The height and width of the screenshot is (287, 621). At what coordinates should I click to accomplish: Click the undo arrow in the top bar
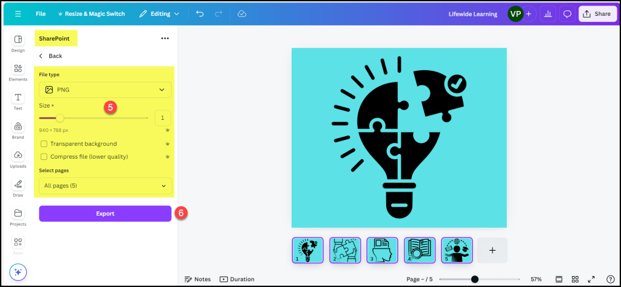(x=200, y=13)
